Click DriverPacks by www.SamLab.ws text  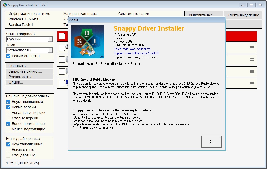[x=93, y=128]
